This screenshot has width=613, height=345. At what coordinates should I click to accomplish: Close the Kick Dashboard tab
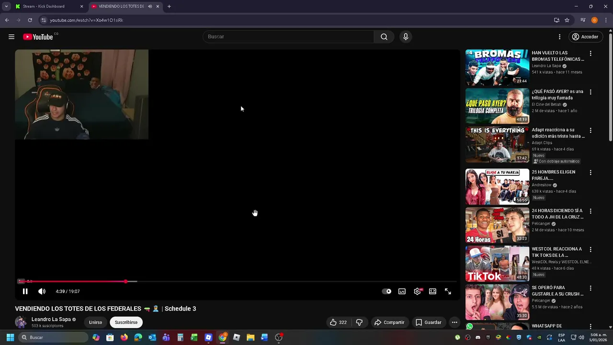[x=81, y=6]
